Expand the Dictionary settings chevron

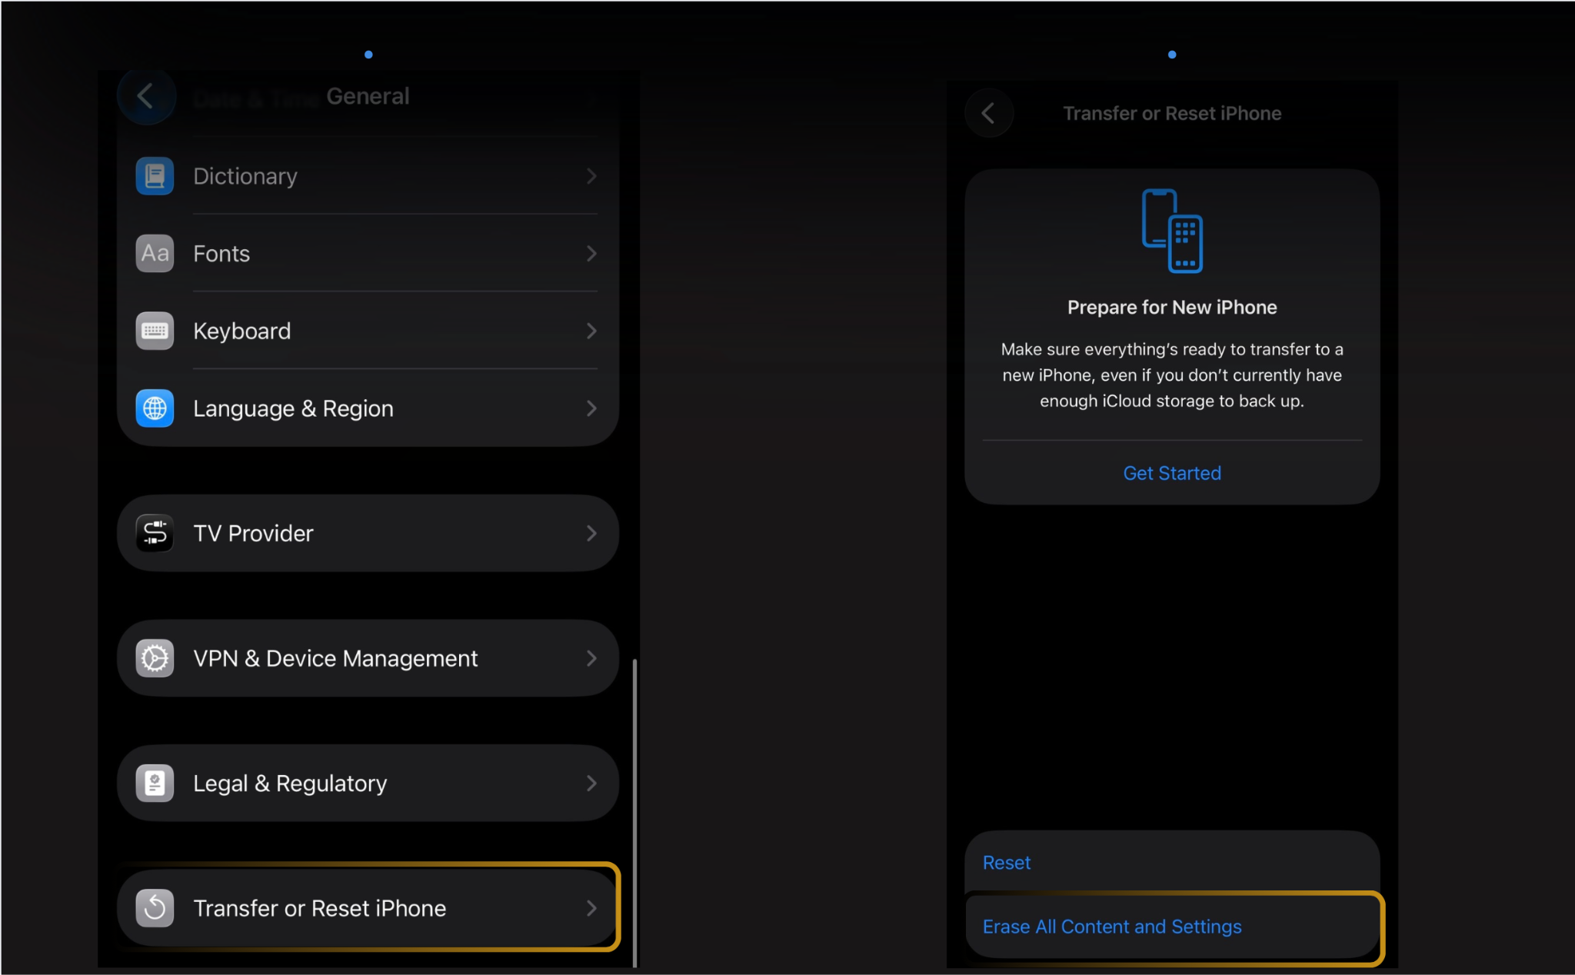[591, 176]
